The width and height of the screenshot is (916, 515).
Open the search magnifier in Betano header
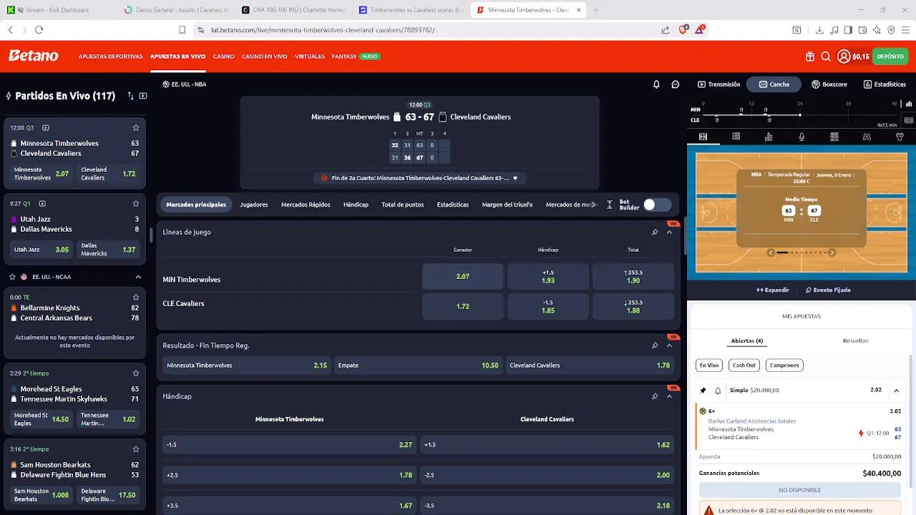[x=825, y=57]
